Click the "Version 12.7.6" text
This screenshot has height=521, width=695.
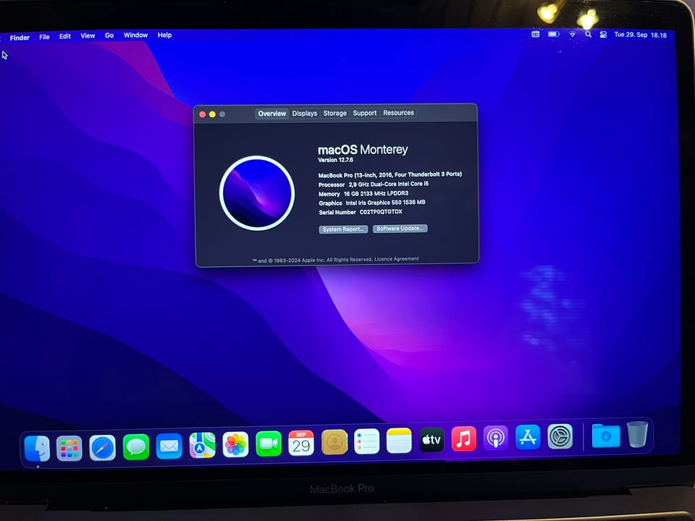(x=335, y=160)
